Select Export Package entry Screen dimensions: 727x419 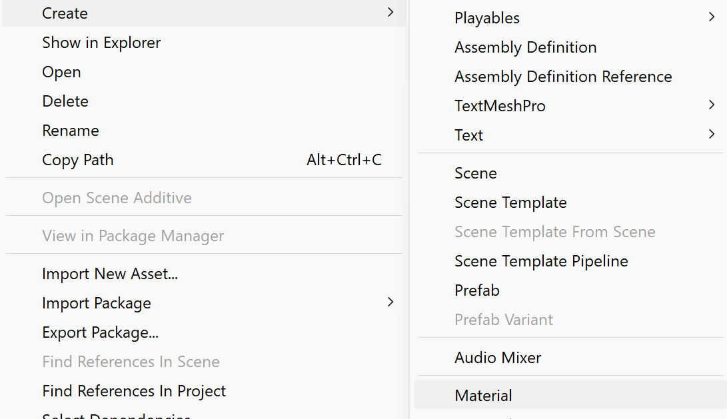pos(100,332)
